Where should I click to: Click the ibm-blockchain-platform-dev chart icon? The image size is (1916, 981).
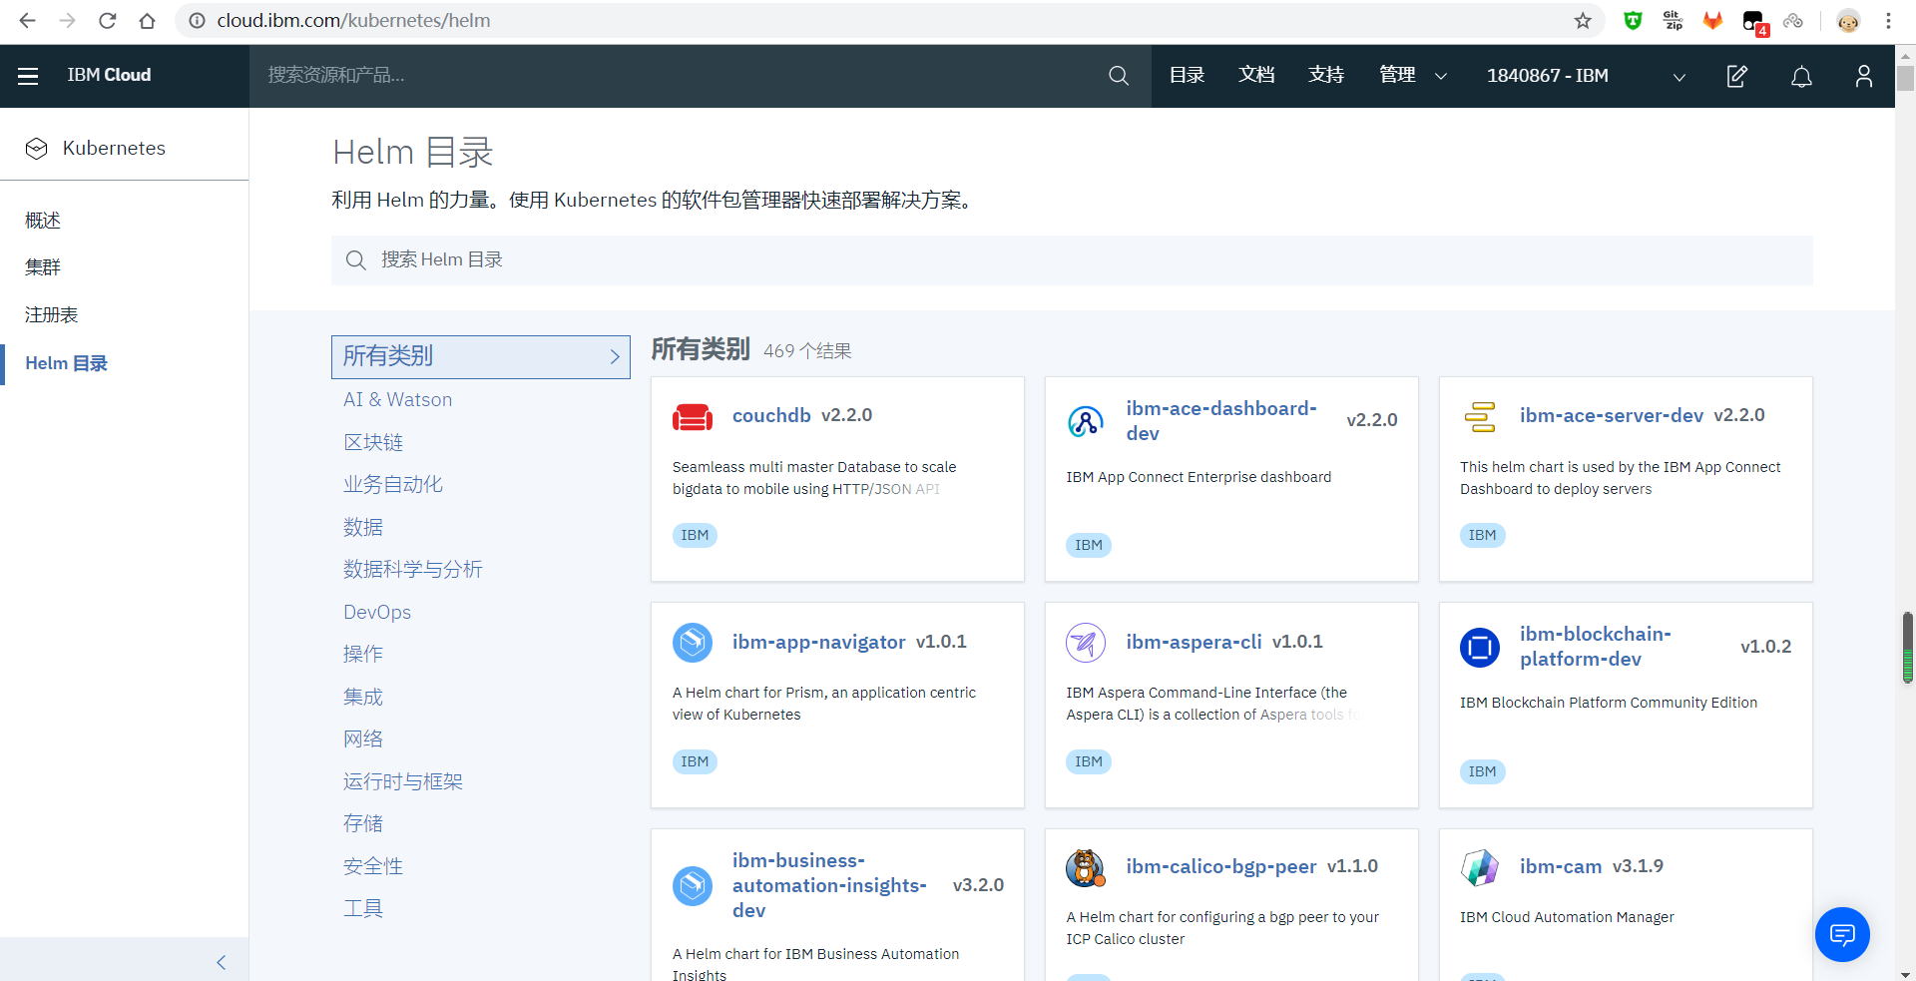[1480, 647]
